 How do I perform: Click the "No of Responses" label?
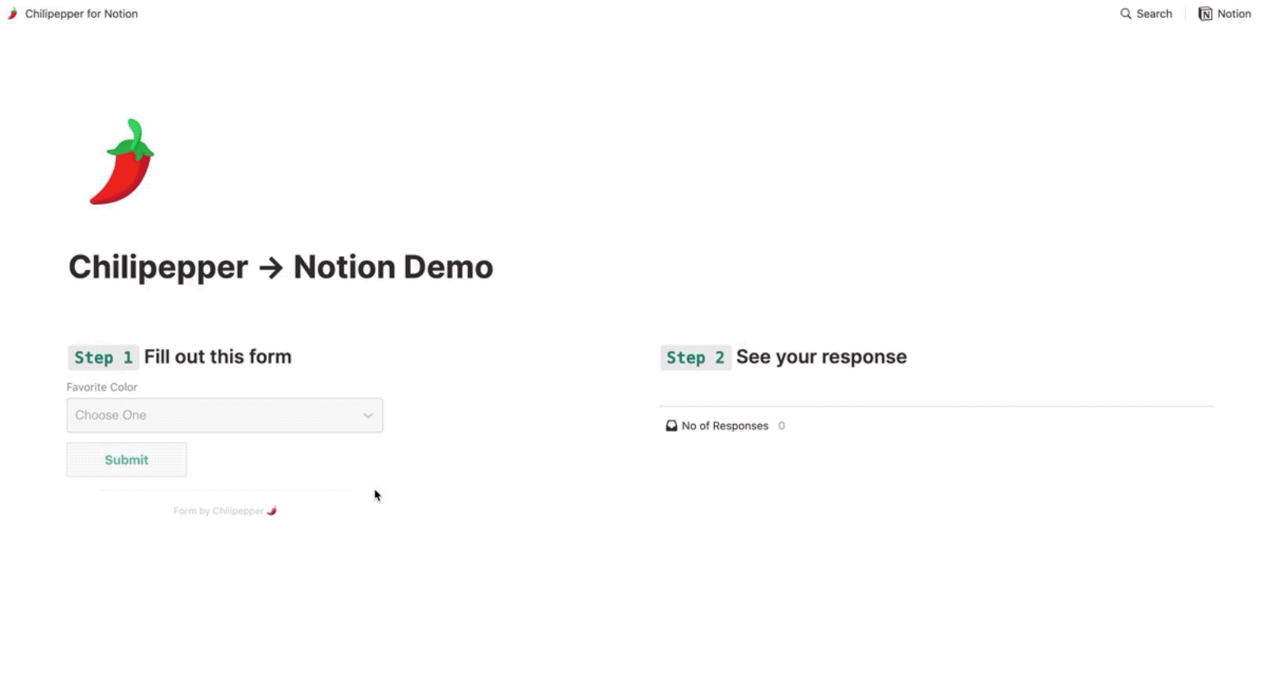pyautogui.click(x=724, y=426)
